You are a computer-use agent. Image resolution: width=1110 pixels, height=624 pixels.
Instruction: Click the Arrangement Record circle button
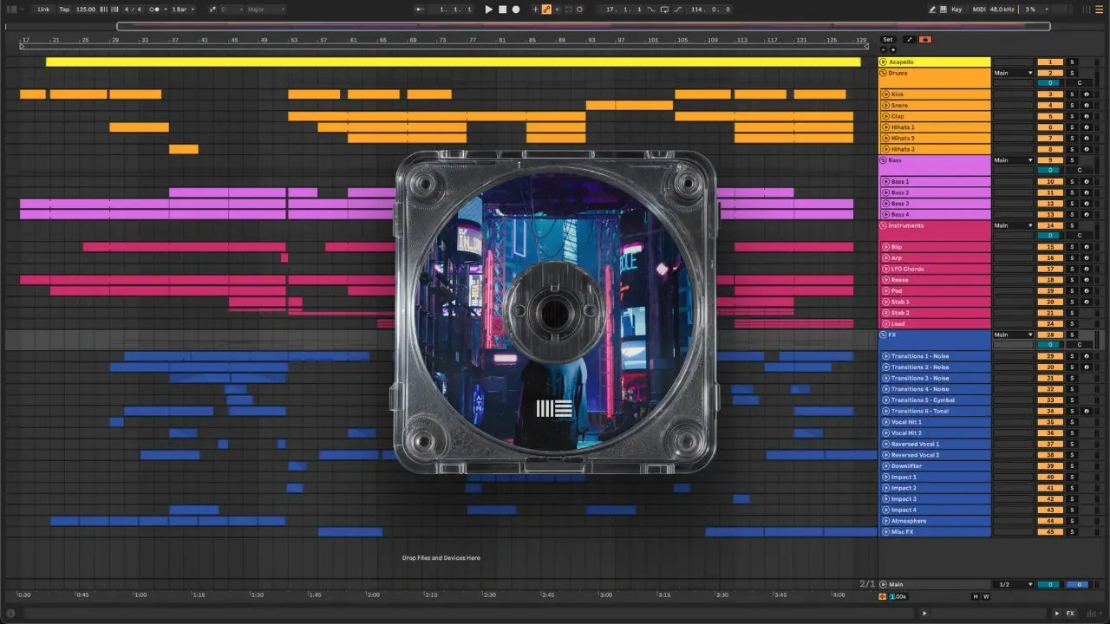pyautogui.click(x=516, y=10)
